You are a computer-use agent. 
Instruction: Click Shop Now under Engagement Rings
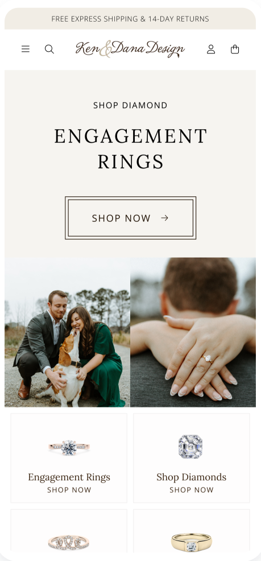pos(69,490)
